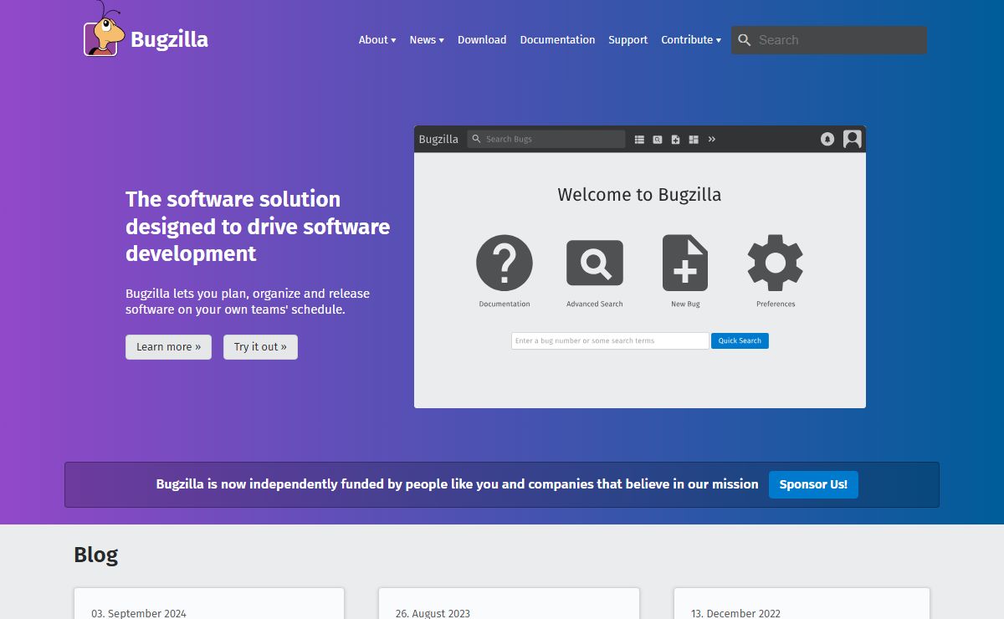Click the new-file plus icon in preview toolbar
The height and width of the screenshot is (619, 1004).
(x=676, y=140)
